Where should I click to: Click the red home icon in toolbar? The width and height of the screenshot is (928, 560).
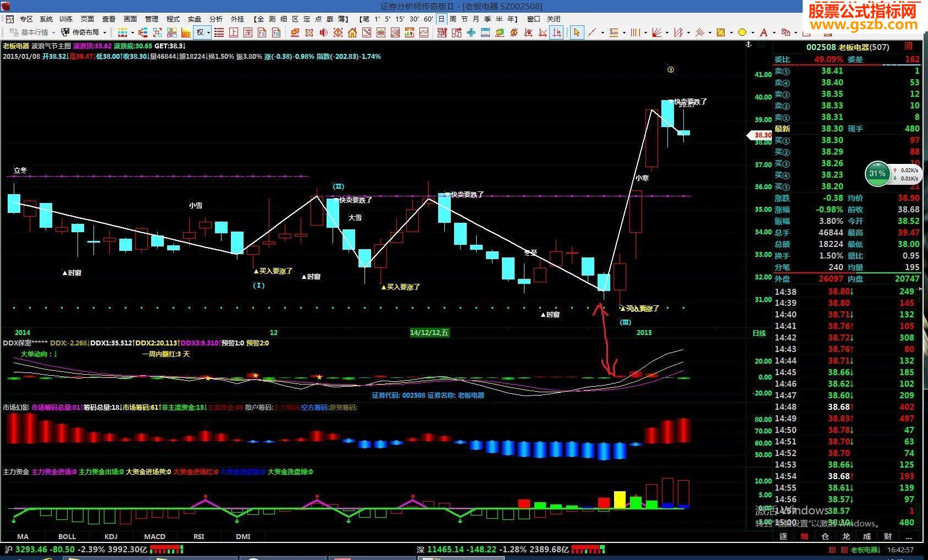(x=352, y=32)
